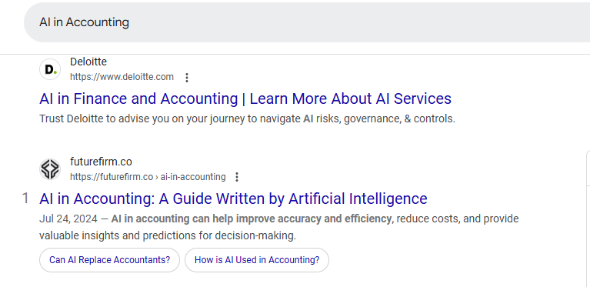Click the "futurefirm.co" site name text
The image size is (590, 287).
tap(101, 162)
